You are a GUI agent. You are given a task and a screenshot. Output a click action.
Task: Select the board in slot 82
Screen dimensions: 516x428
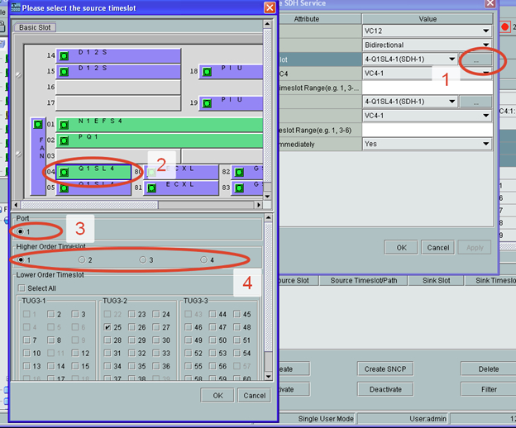click(x=247, y=172)
